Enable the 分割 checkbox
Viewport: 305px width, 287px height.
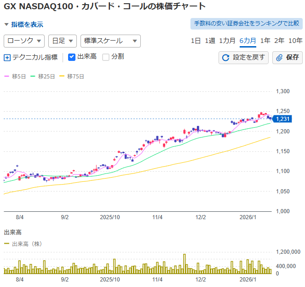point(106,57)
